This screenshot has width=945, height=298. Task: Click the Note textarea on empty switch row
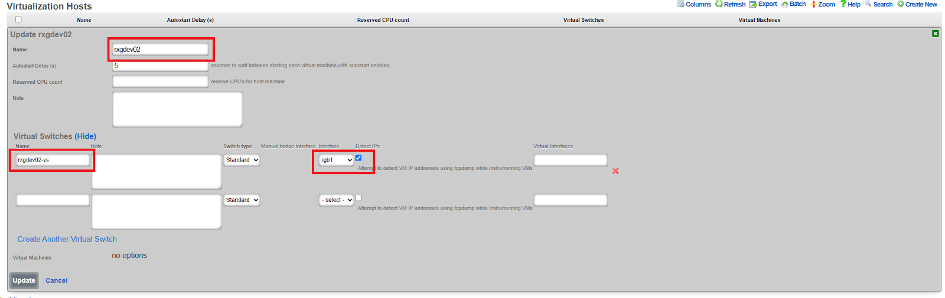(157, 212)
